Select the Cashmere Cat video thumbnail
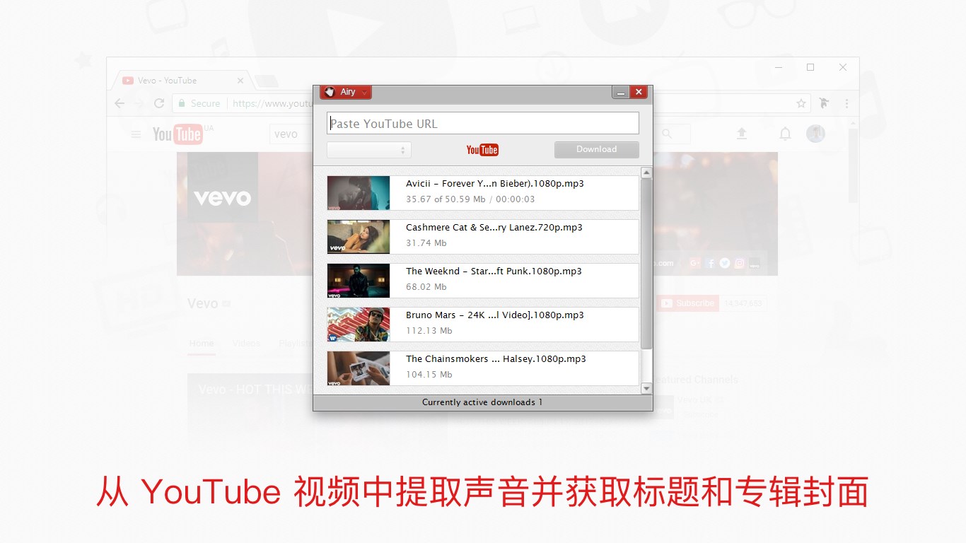 [x=359, y=237]
